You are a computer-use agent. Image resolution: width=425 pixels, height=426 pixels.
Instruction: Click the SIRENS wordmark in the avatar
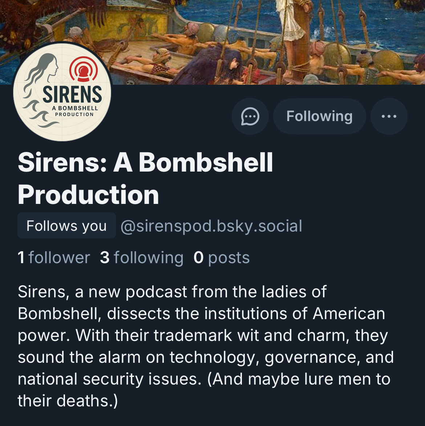pyautogui.click(x=72, y=94)
